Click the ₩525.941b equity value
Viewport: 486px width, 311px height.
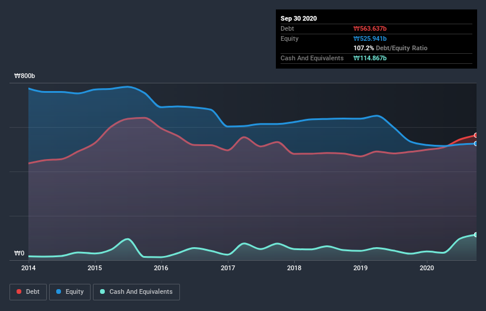click(370, 38)
